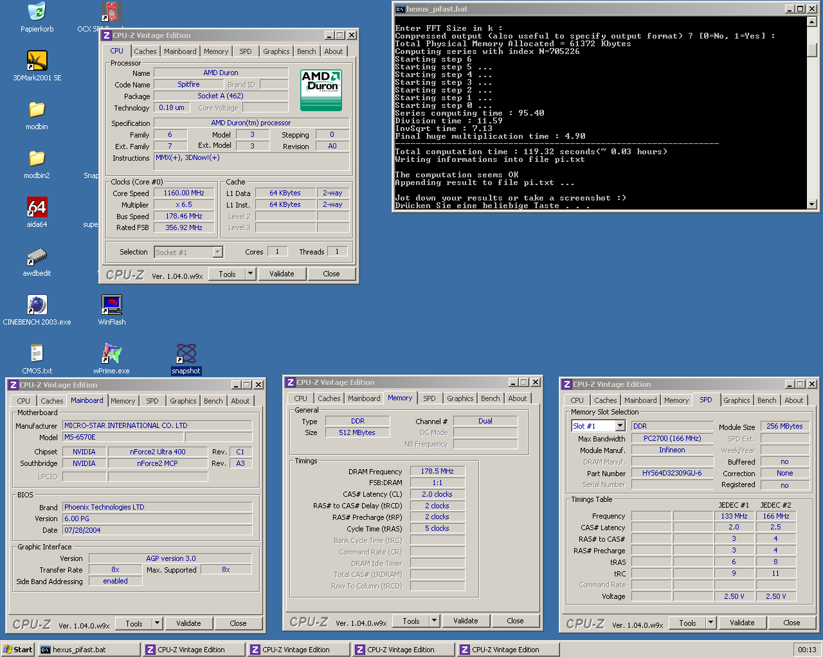Click Close in the CPU window
Image resolution: width=823 pixels, height=658 pixels.
tap(331, 274)
